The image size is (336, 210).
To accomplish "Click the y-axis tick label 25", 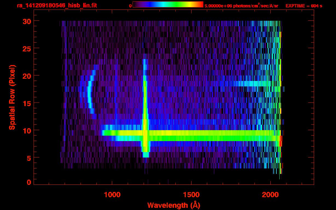I will [27, 48].
